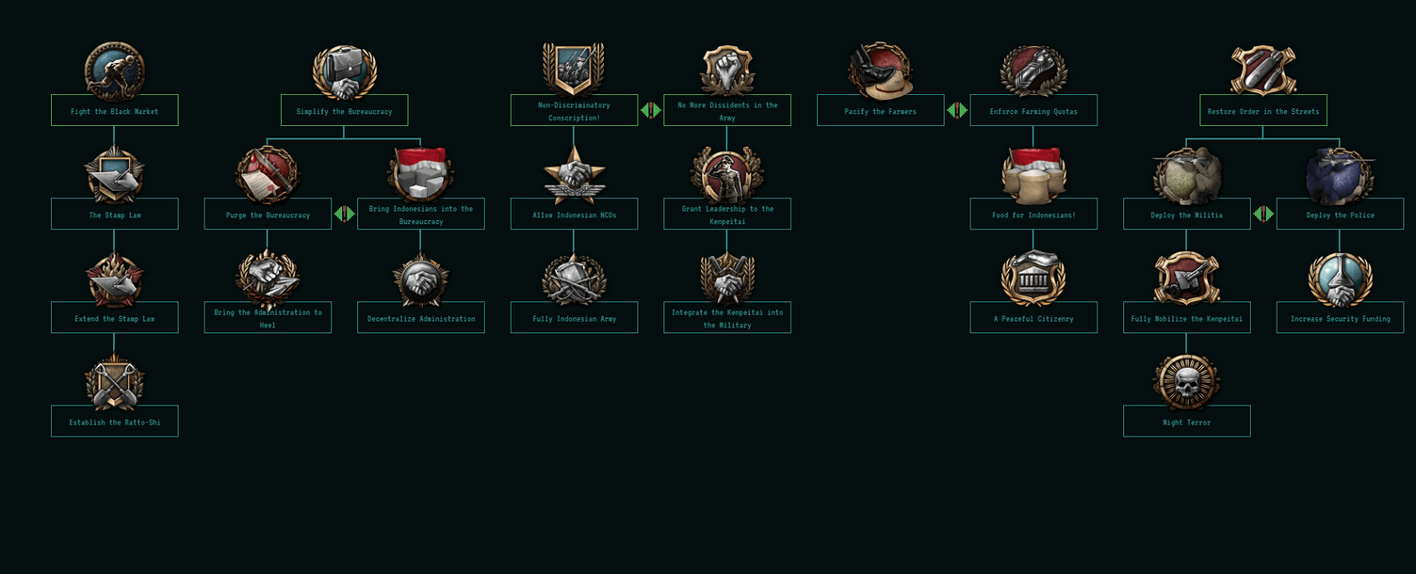
Task: Click exclusive arrows between Pacify Farmers and Quotas
Action: (957, 111)
